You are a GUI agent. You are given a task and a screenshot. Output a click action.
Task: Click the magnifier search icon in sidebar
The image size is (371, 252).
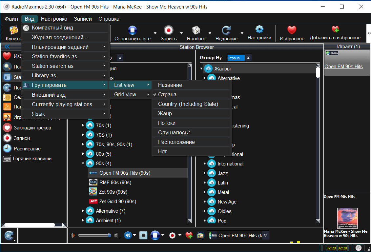point(7,67)
